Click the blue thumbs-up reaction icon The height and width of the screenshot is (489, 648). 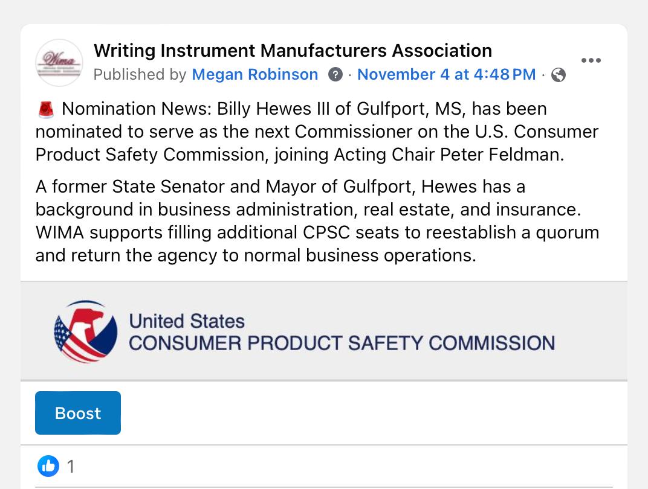[48, 466]
